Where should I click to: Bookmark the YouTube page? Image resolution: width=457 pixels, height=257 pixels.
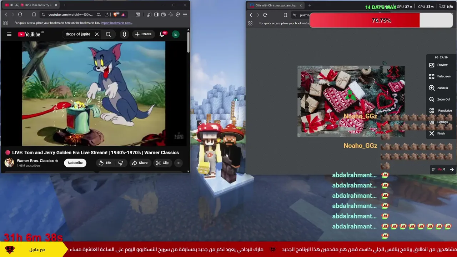pos(34,15)
